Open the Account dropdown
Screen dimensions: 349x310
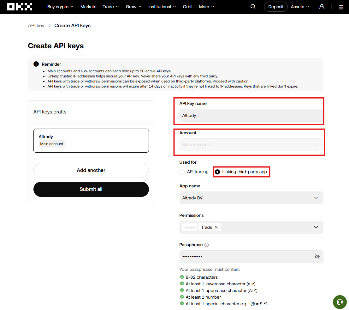[251, 145]
